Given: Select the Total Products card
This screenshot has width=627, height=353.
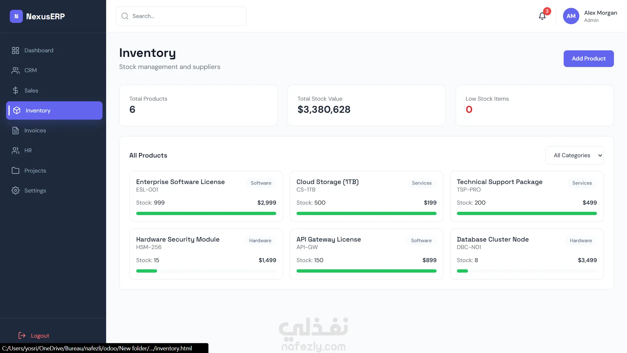Looking at the screenshot, I should pyautogui.click(x=198, y=105).
